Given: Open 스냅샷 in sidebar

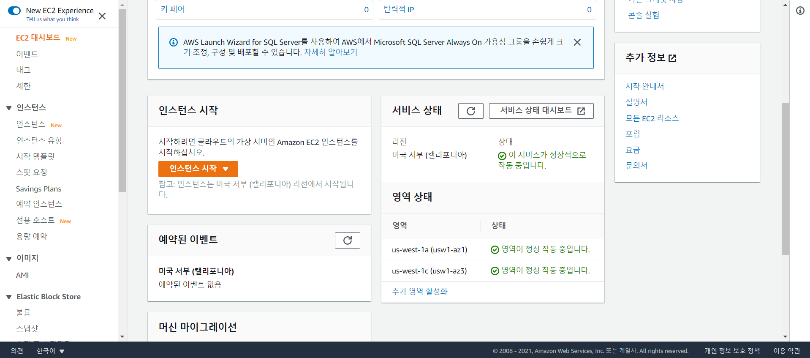Looking at the screenshot, I should [27, 329].
